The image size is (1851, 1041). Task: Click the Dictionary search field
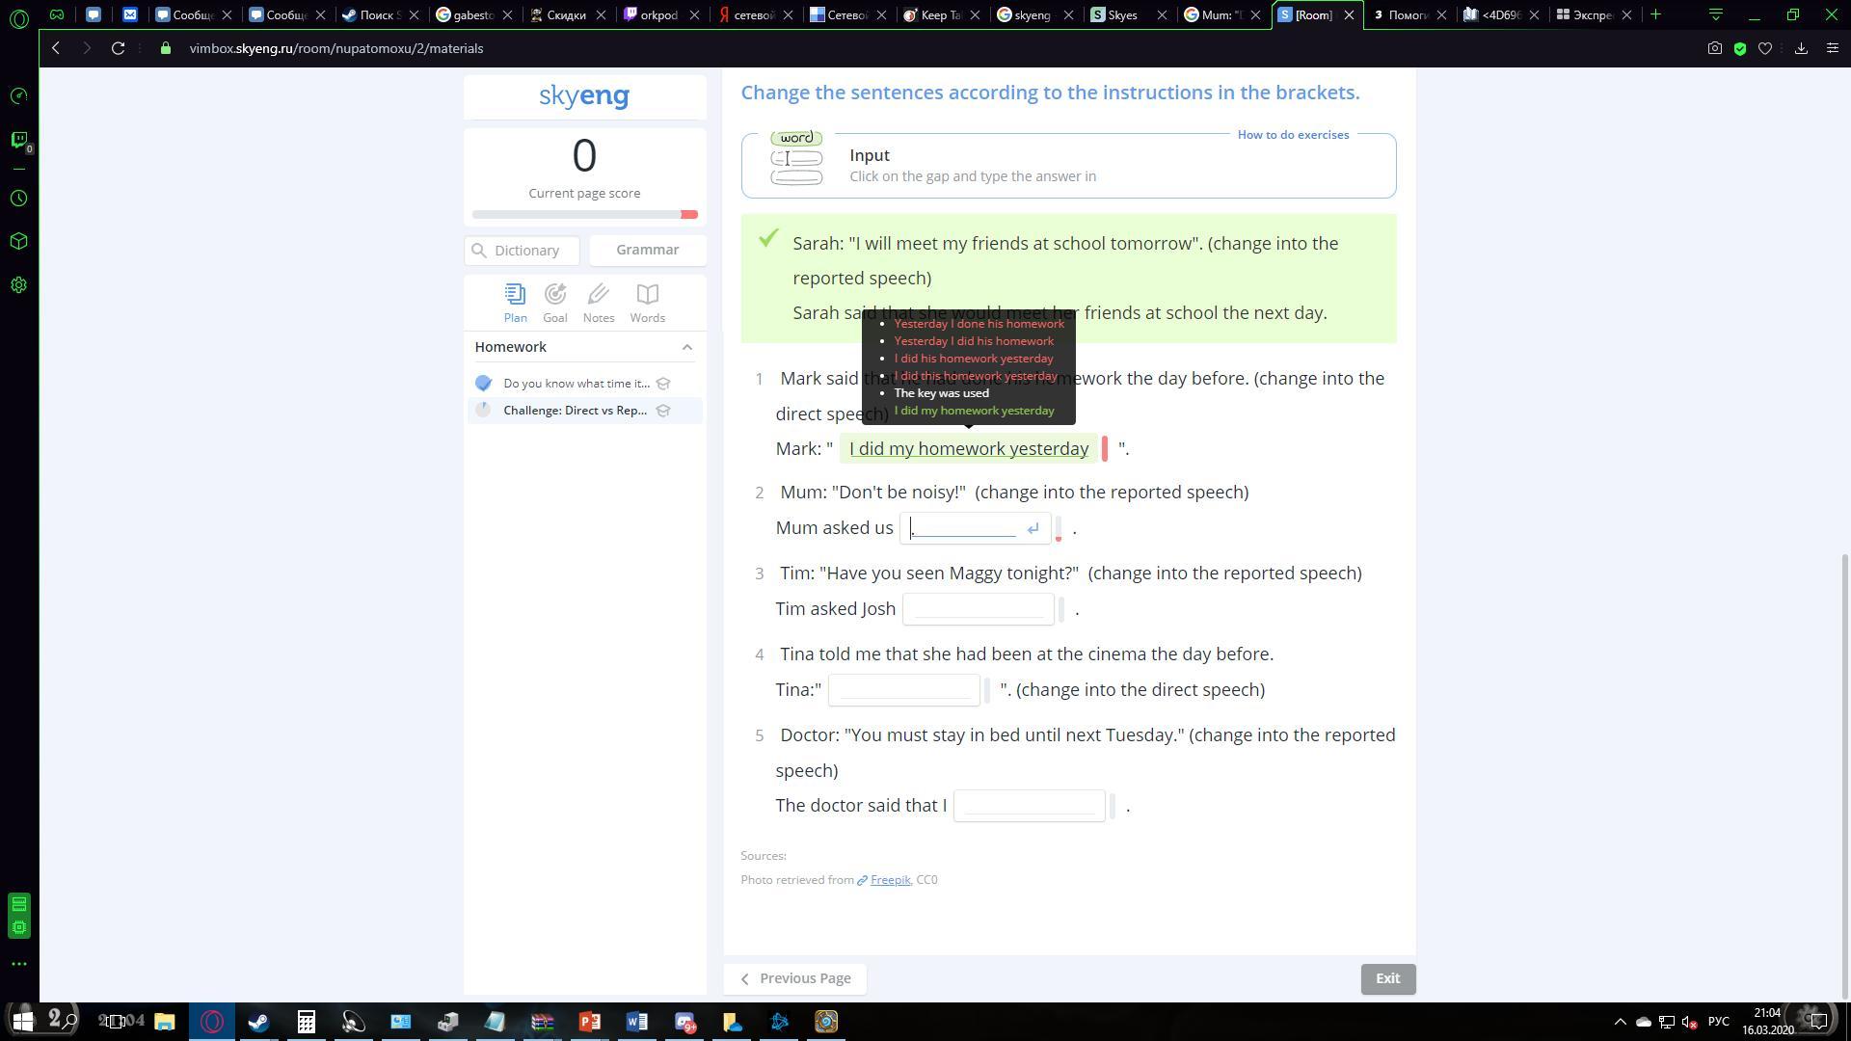[x=527, y=251]
